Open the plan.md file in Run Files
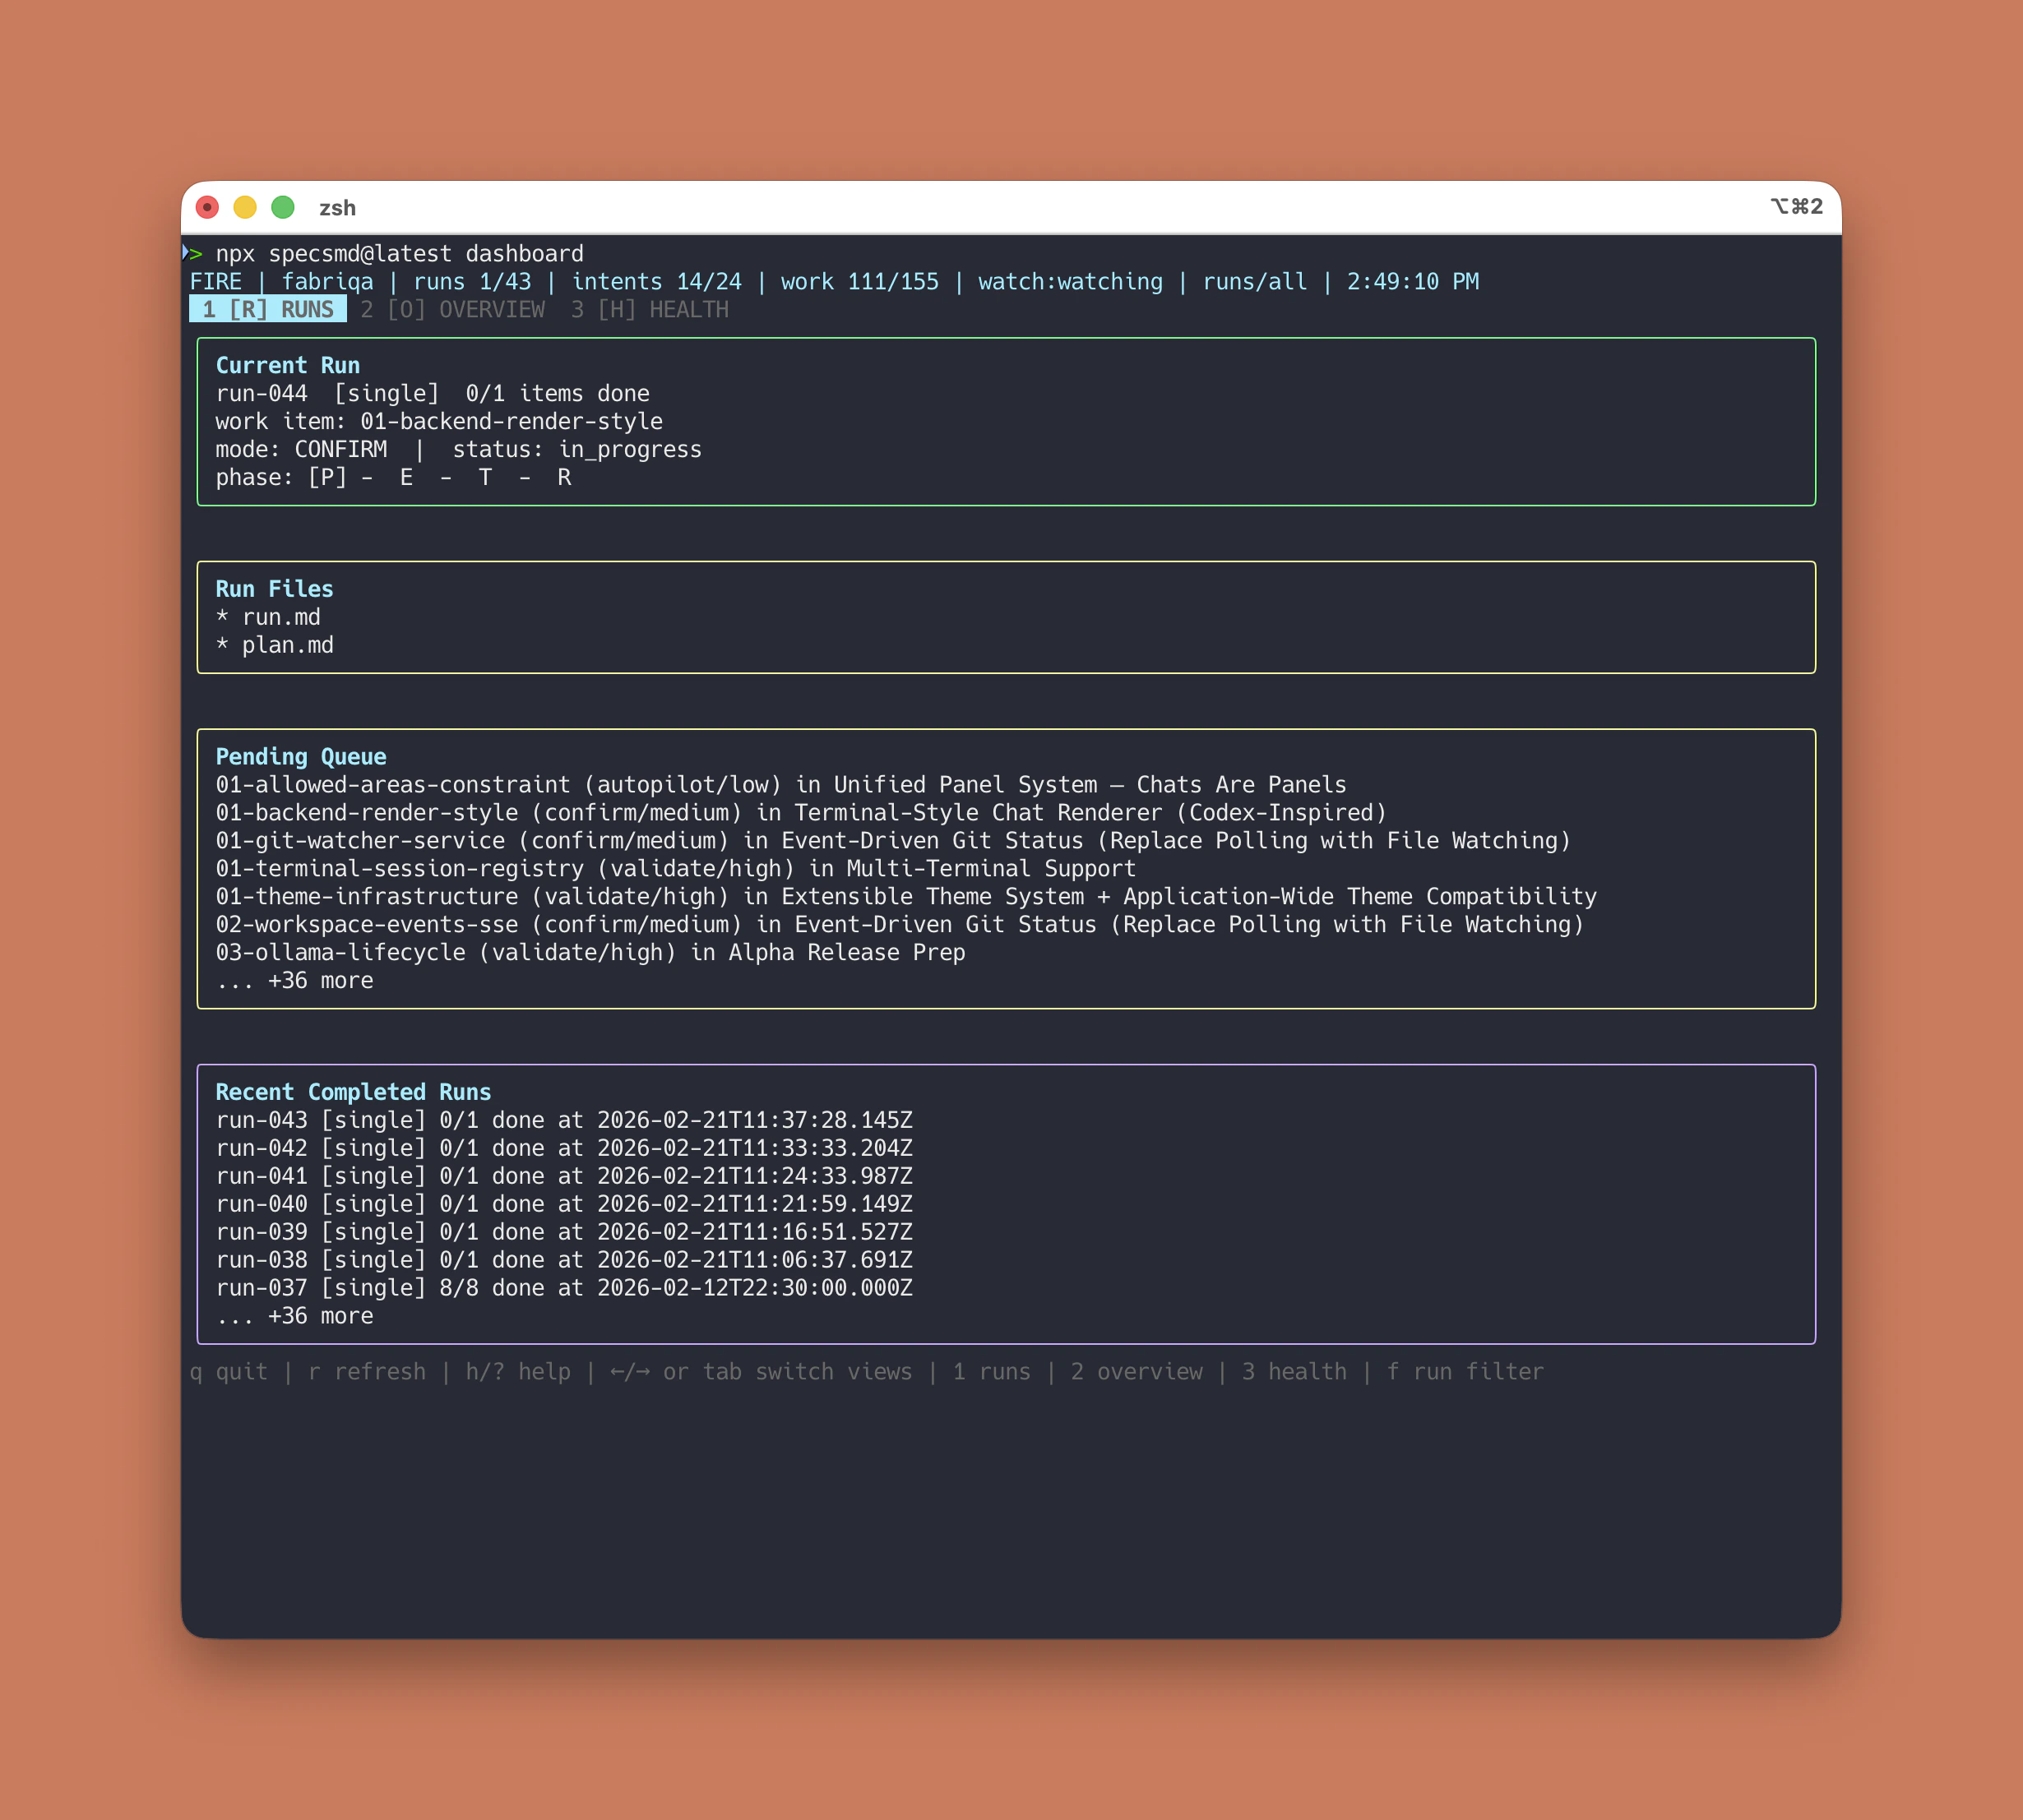Viewport: 2023px width, 1820px height. click(288, 645)
